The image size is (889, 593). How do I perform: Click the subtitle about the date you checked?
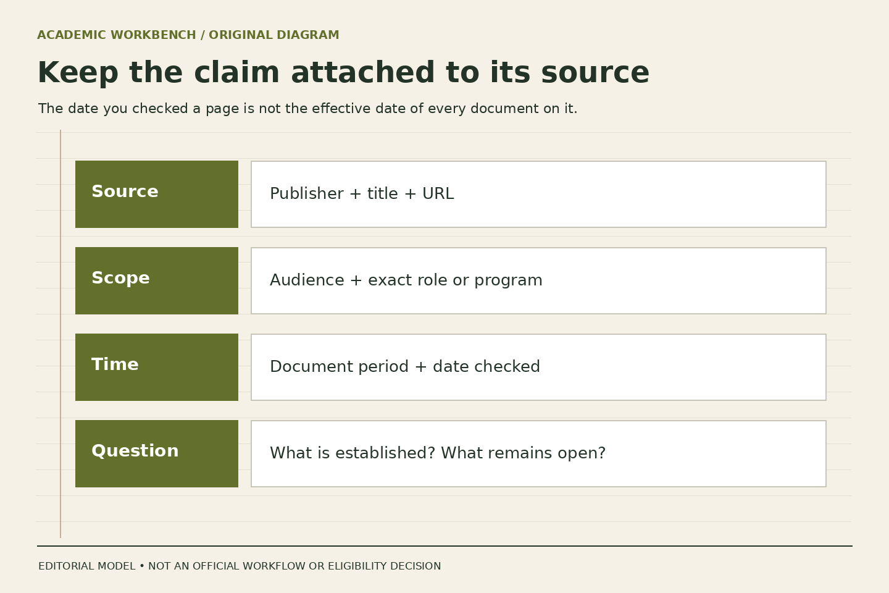pos(307,109)
